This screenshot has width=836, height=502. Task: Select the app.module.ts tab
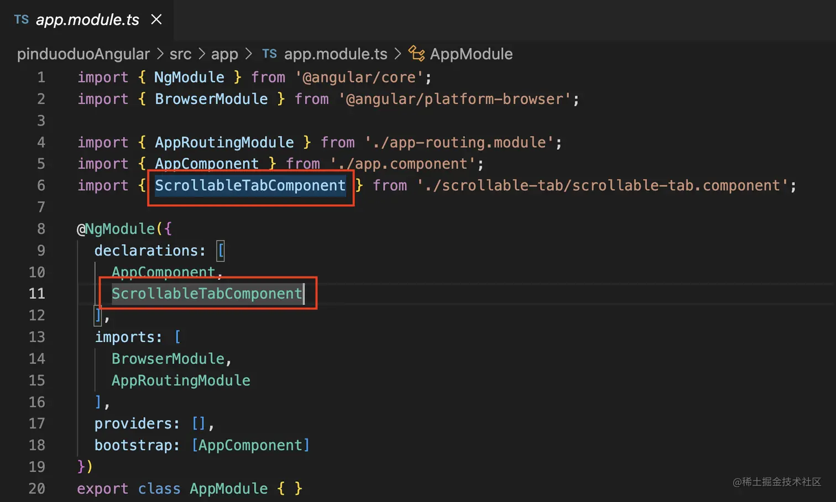87,20
